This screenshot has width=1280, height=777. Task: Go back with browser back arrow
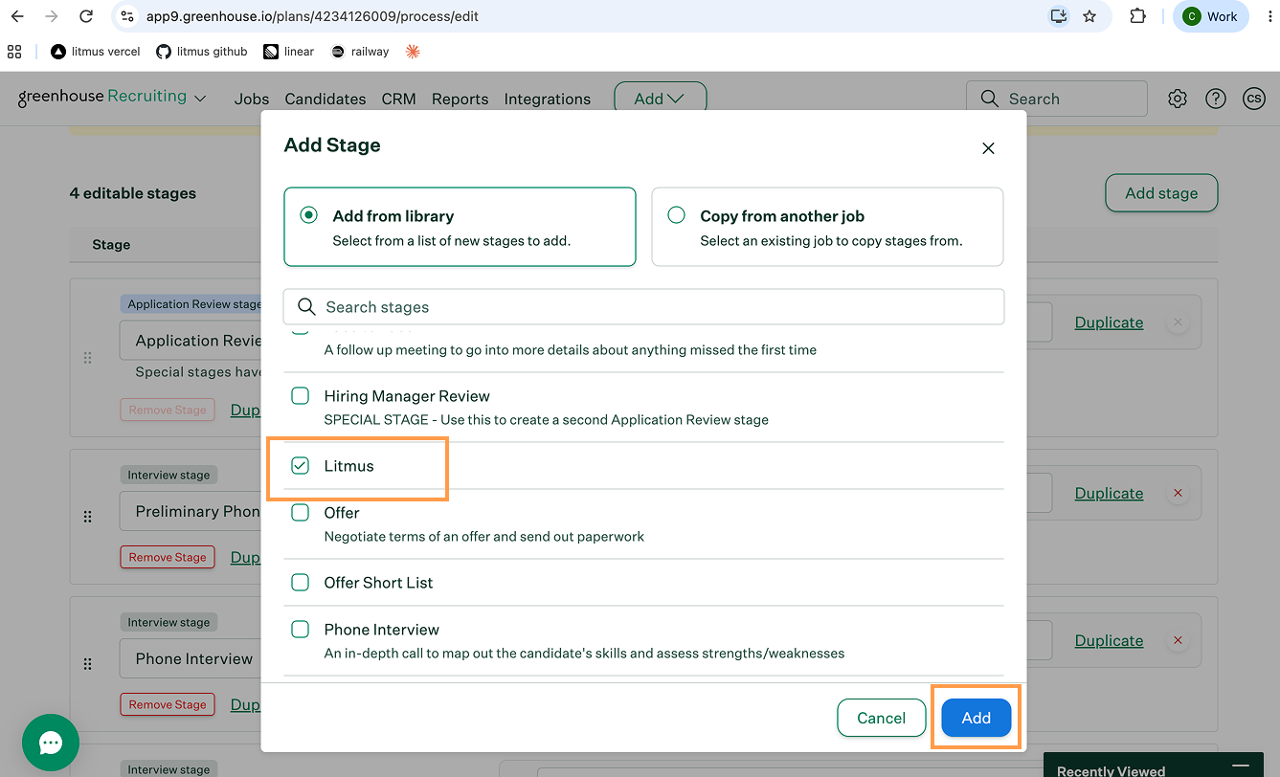click(17, 16)
